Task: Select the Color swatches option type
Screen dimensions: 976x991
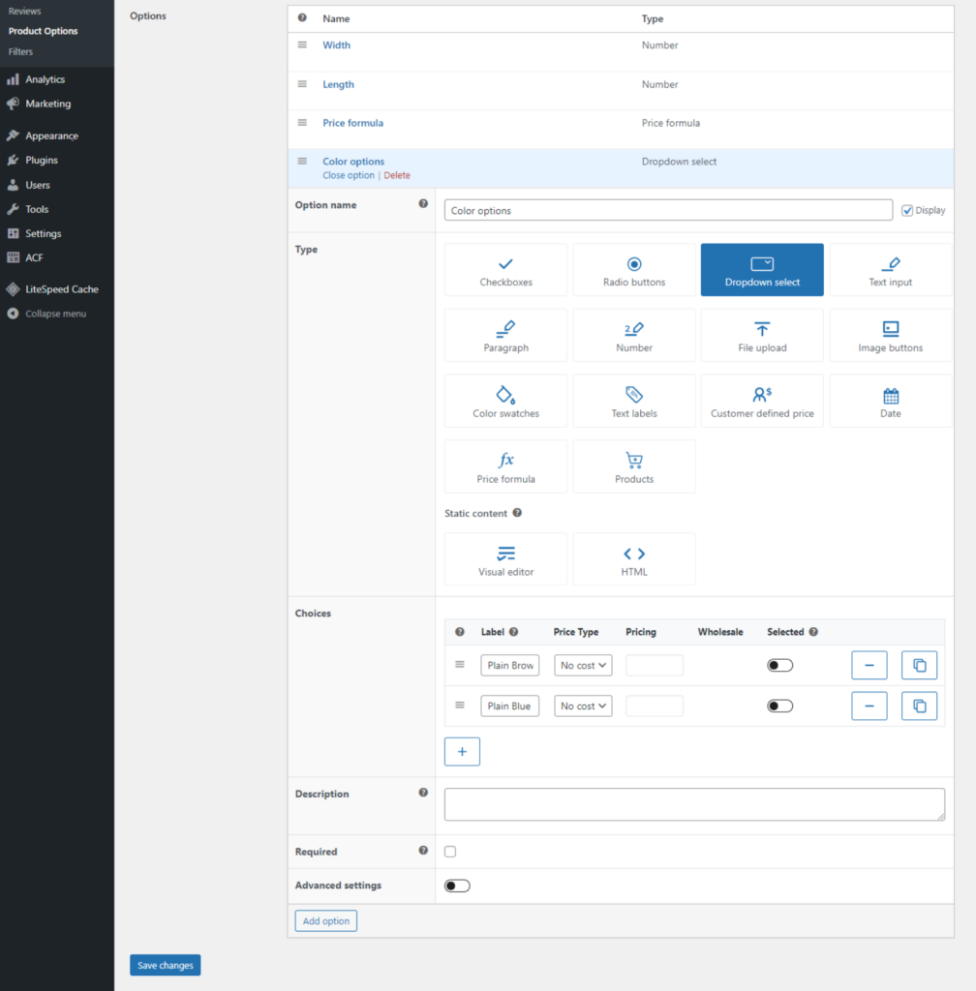Action: coord(505,401)
